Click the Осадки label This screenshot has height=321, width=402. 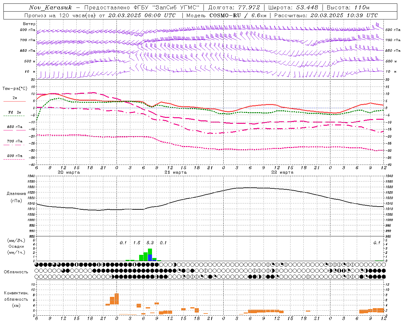16,246
